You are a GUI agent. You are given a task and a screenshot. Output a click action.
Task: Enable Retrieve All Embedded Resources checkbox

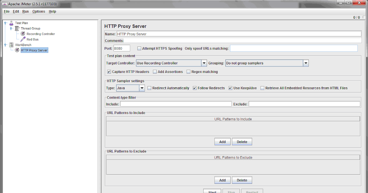point(262,88)
